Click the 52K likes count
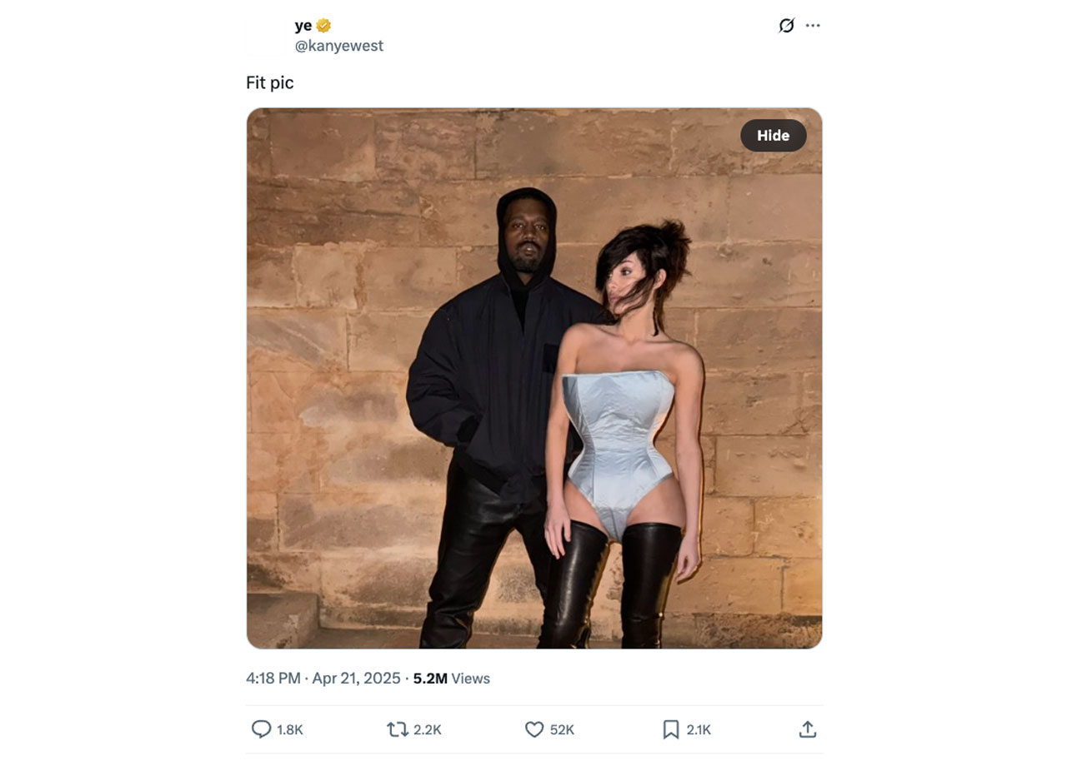 pyautogui.click(x=563, y=730)
